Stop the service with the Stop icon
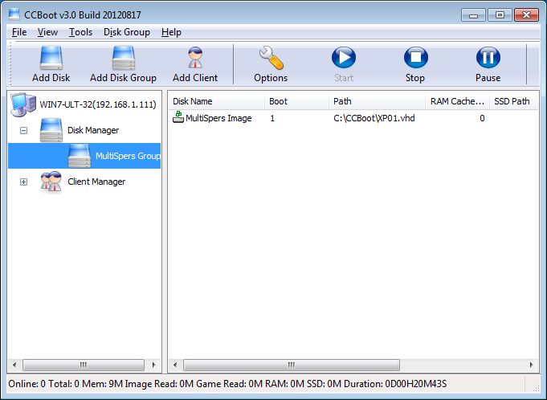547x400 pixels. (416, 58)
